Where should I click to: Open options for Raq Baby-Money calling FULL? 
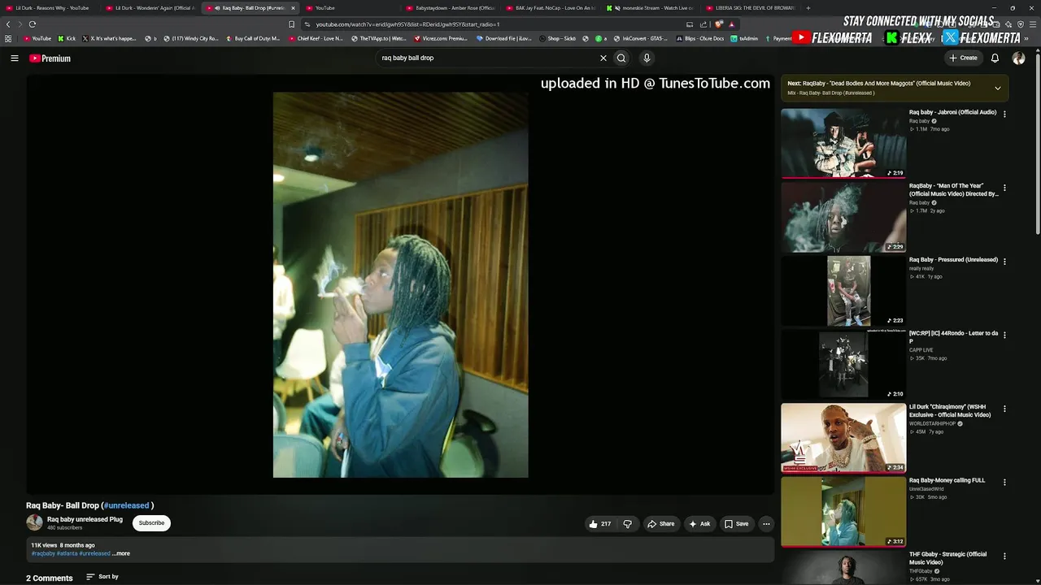pos(1004,483)
